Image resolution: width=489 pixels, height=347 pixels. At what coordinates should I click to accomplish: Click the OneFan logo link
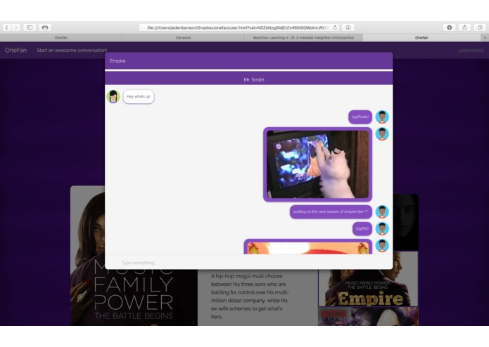[x=15, y=50]
